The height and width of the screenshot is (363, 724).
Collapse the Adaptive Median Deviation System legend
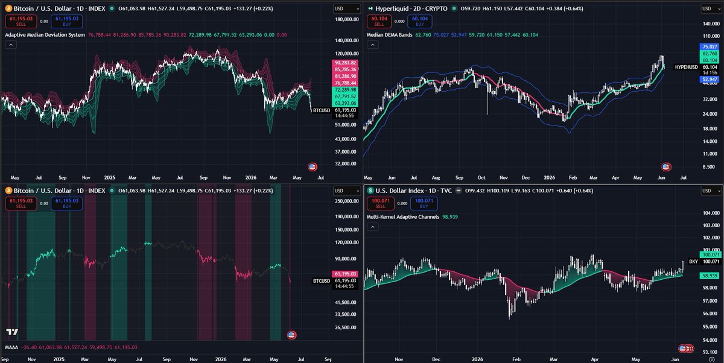(10, 45)
